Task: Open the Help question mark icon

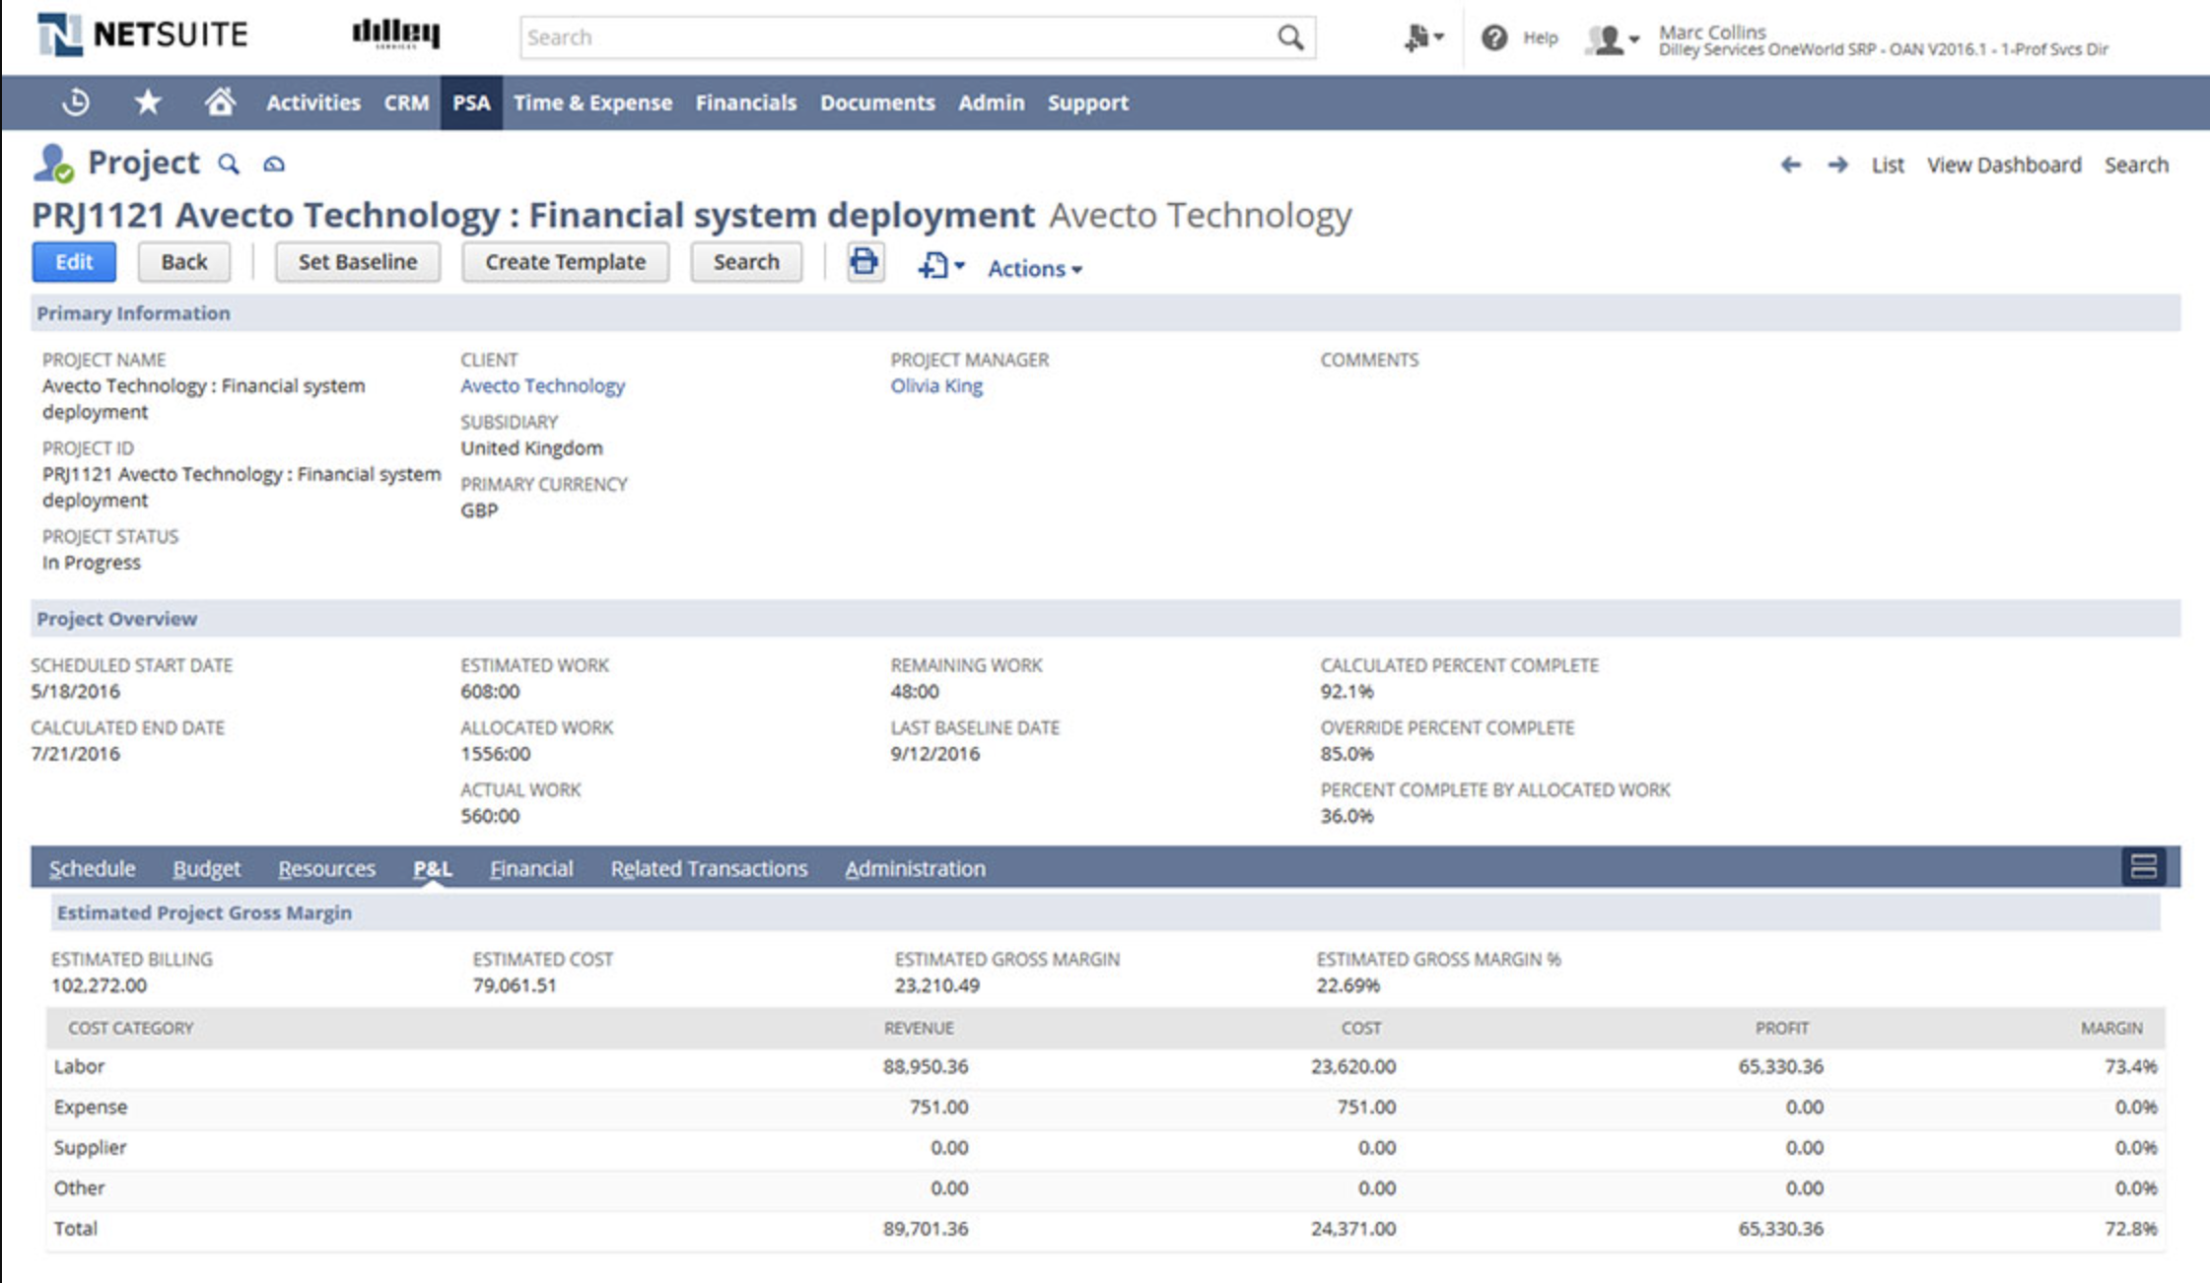Action: click(x=1494, y=38)
